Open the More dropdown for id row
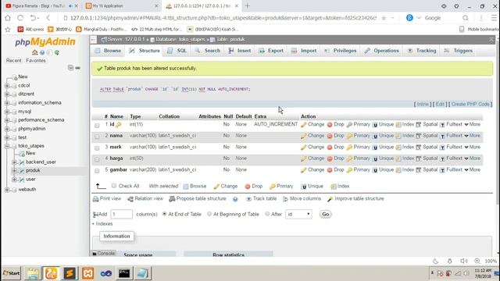This screenshot has width=500, height=281. 472,124
